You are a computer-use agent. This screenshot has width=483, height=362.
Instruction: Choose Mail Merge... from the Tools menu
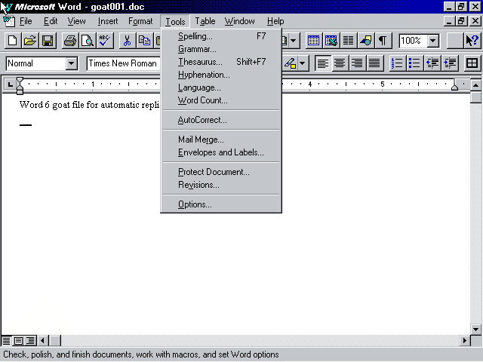tap(221, 140)
